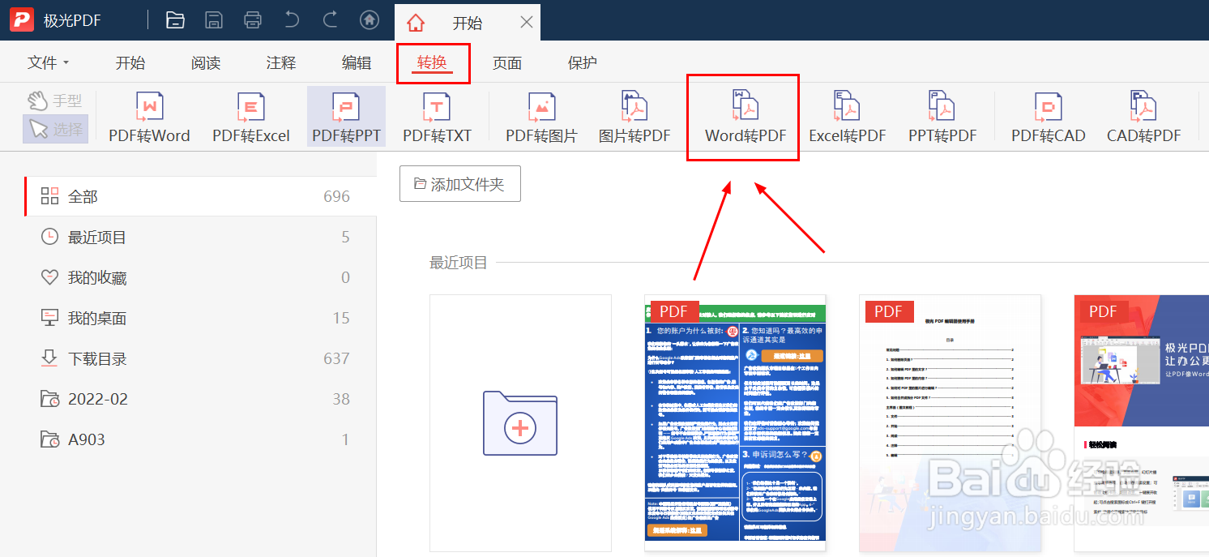Switch to the 阅读 ribbon tab
Image resolution: width=1209 pixels, height=557 pixels.
pyautogui.click(x=206, y=62)
